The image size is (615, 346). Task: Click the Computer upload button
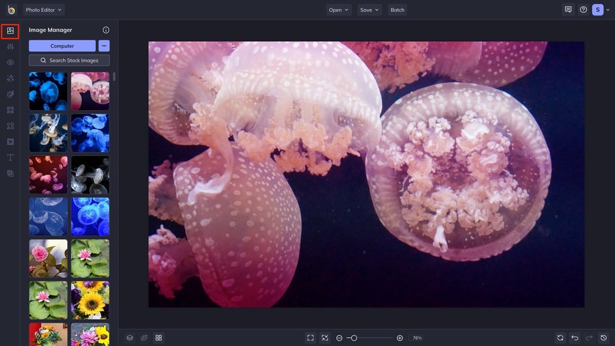pyautogui.click(x=62, y=46)
